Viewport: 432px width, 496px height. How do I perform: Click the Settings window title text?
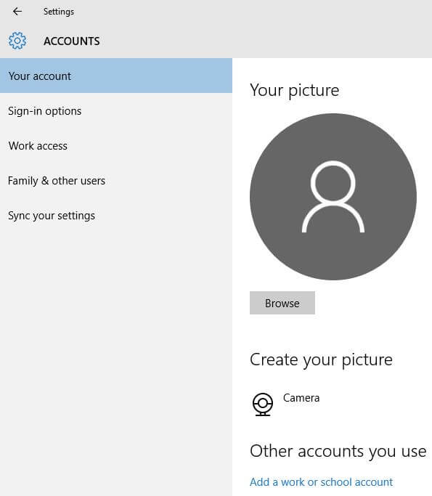pos(59,12)
